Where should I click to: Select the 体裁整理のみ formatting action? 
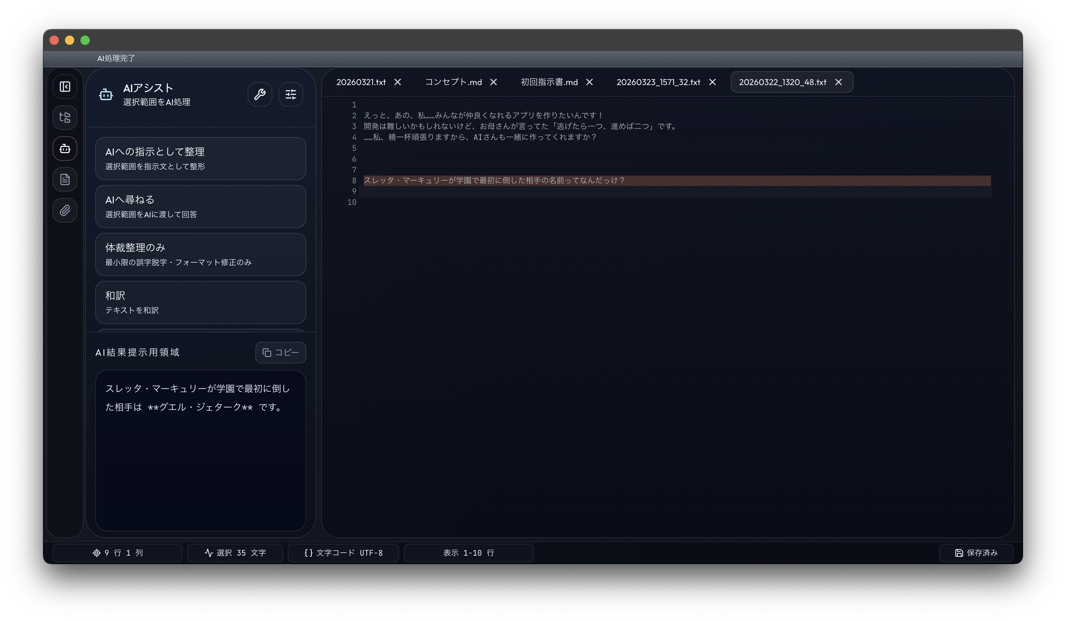[x=200, y=254]
